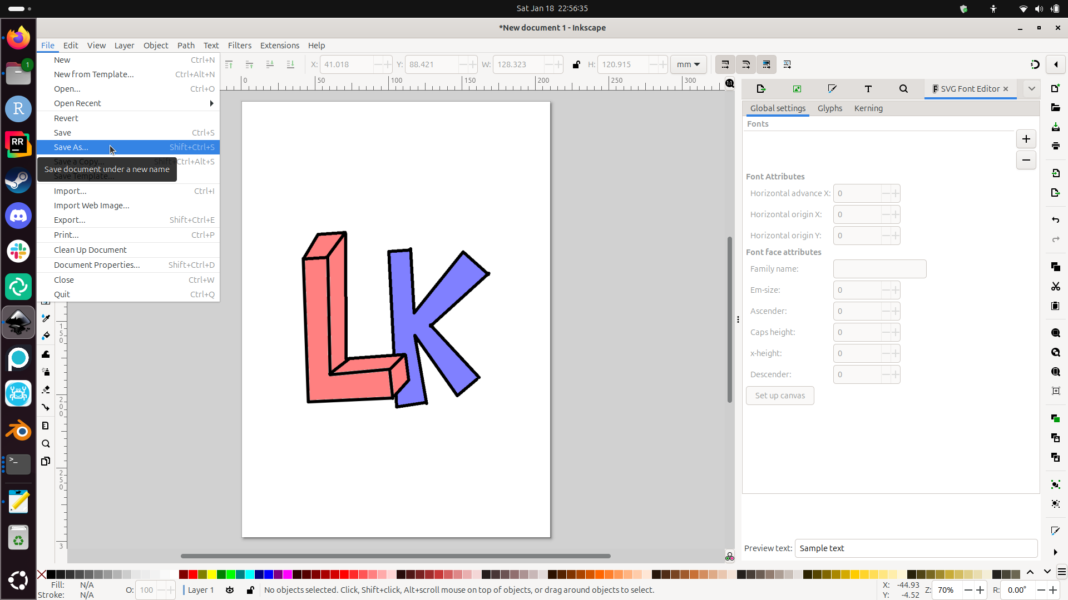Screen dimensions: 1068x600
Task: Select the Zoom tool in toolbox
Action: (46, 443)
